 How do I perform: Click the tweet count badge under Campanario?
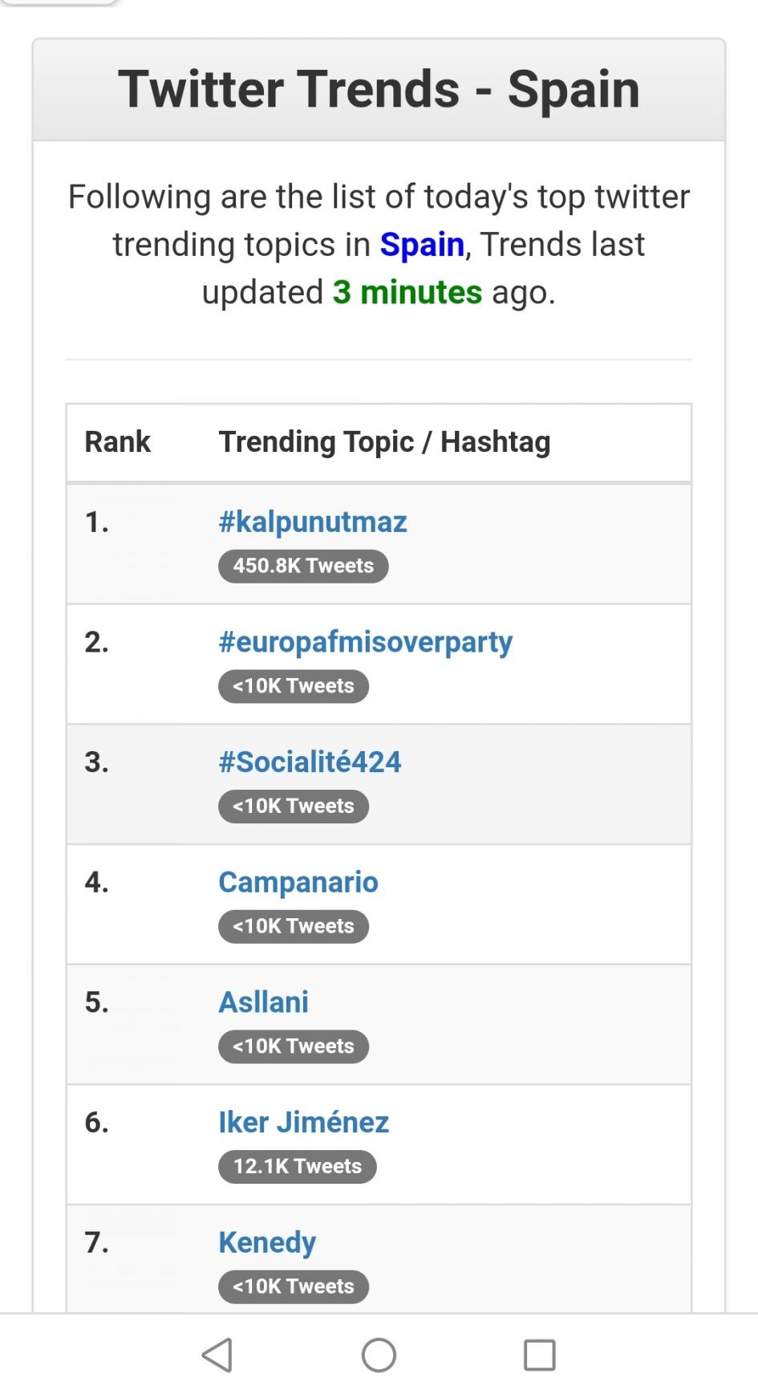point(294,926)
